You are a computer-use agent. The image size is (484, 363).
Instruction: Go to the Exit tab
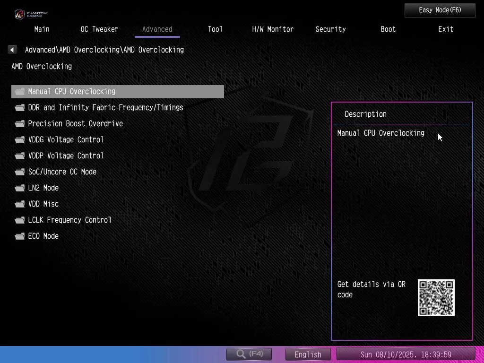point(446,29)
